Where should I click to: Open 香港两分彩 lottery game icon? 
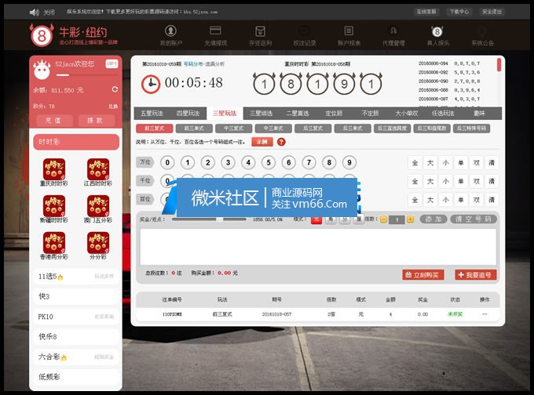point(54,243)
